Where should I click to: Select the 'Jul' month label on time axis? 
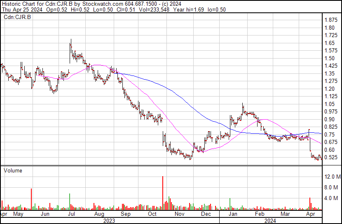[x=71, y=215]
